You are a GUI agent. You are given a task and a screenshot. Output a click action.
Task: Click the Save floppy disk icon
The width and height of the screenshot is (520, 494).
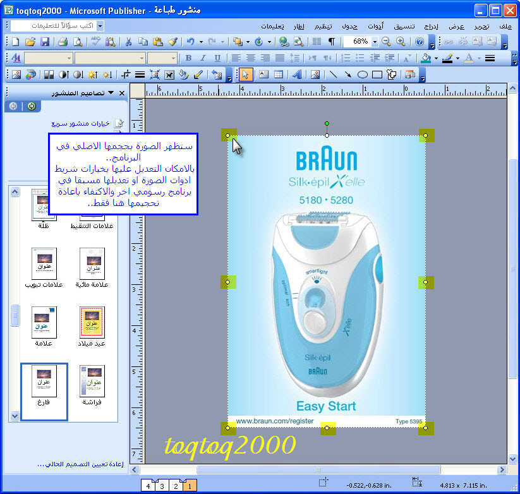(x=45, y=42)
